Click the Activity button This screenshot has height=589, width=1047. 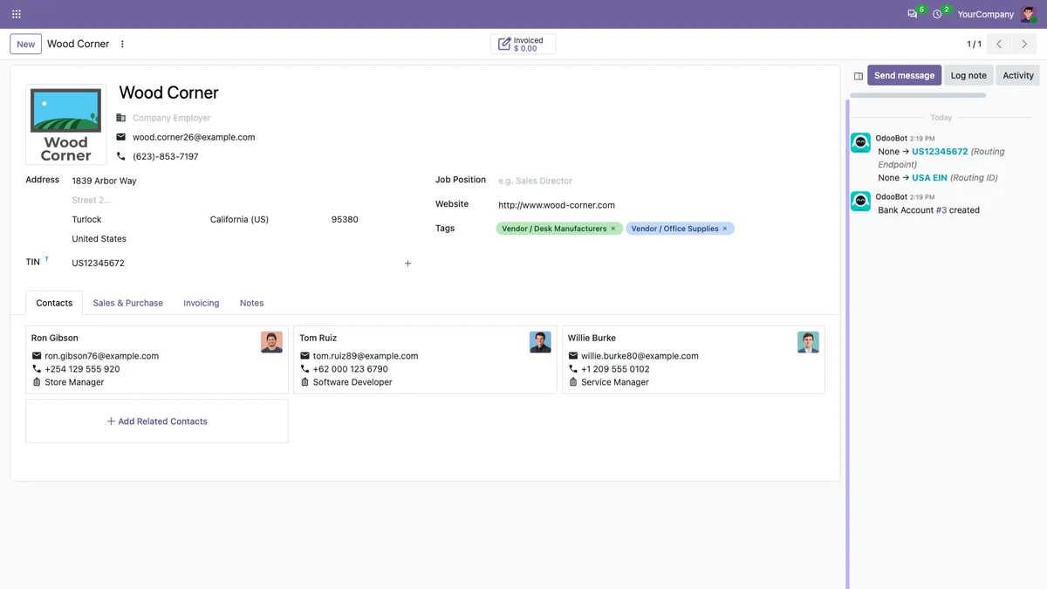click(x=1017, y=76)
